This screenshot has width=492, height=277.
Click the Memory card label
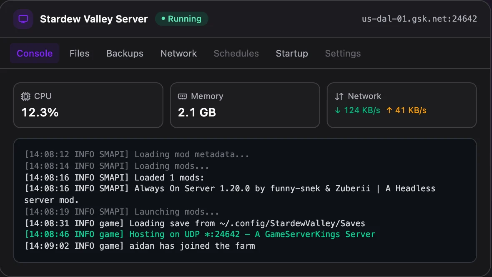point(207,96)
